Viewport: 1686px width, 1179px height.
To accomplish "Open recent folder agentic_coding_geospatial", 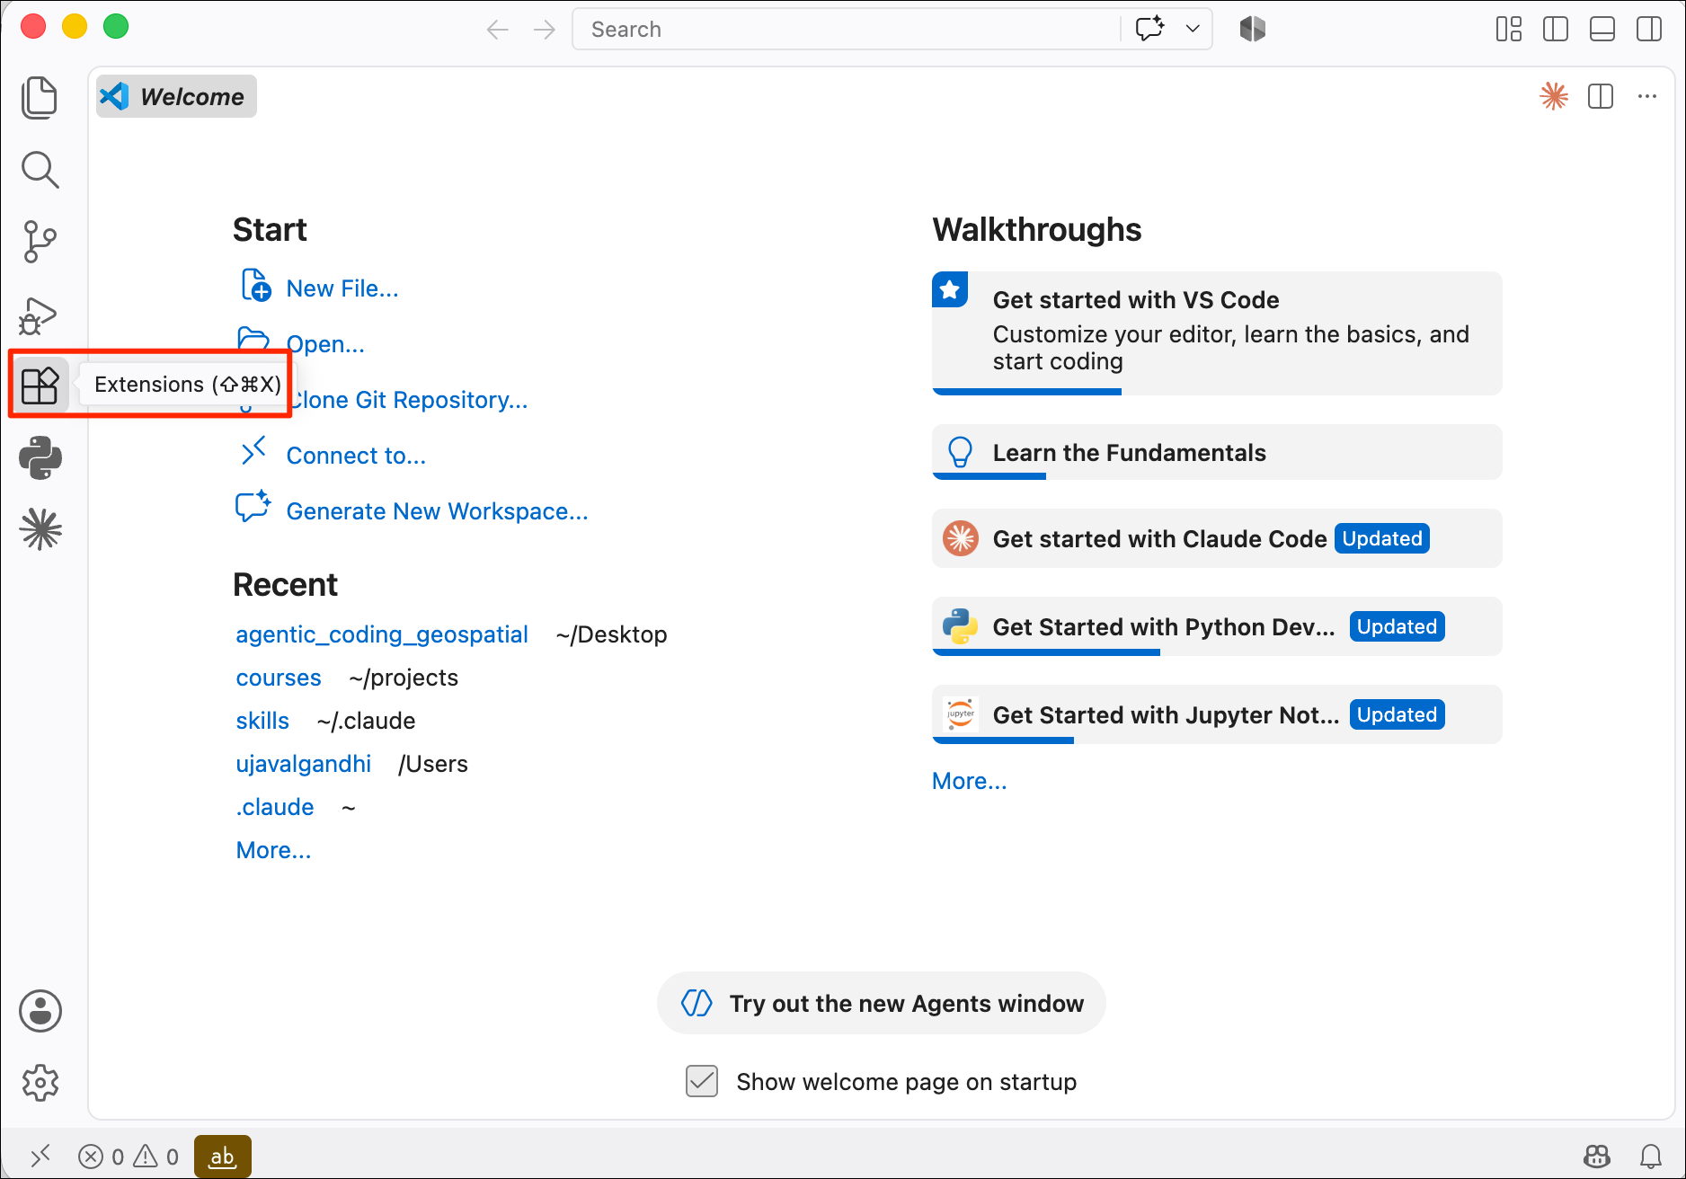I will point(382,634).
